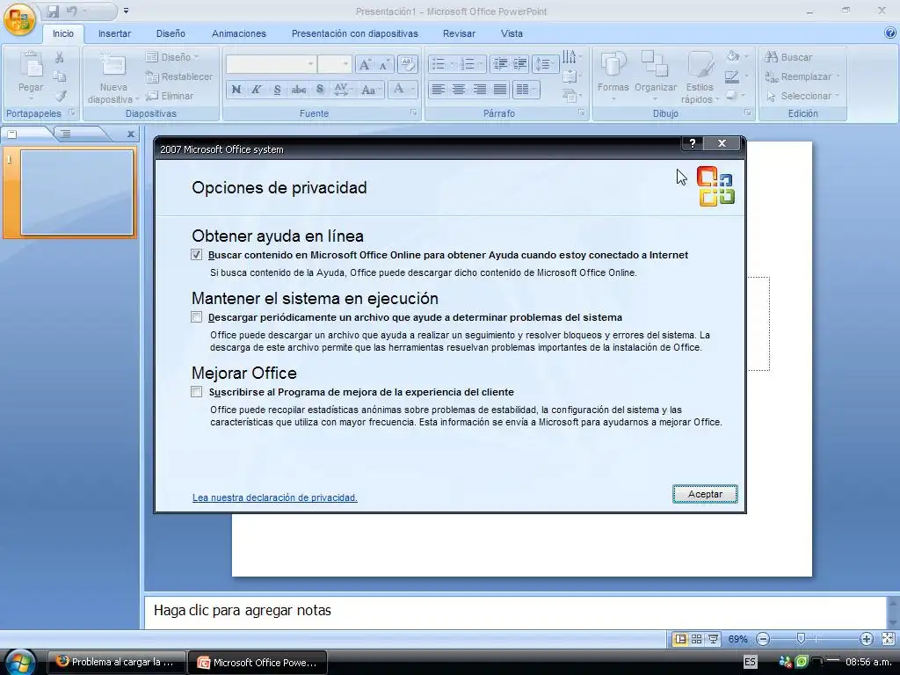Click the Bold N button

236,90
